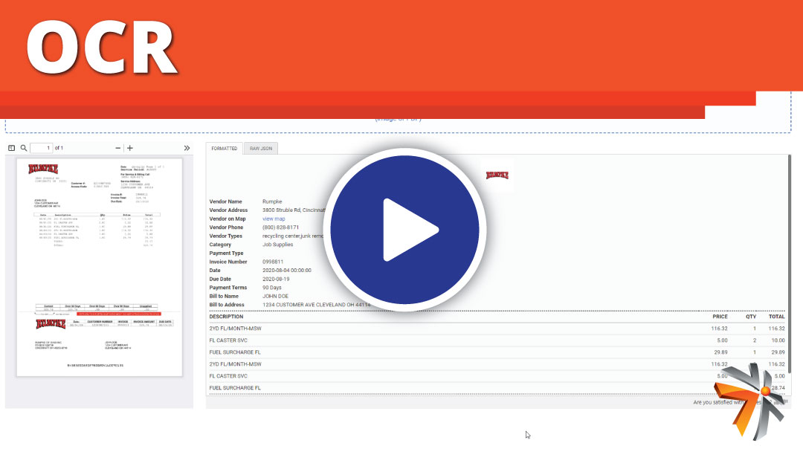Select the due date '2020-08-19'
803x452 pixels.
[x=276, y=279]
